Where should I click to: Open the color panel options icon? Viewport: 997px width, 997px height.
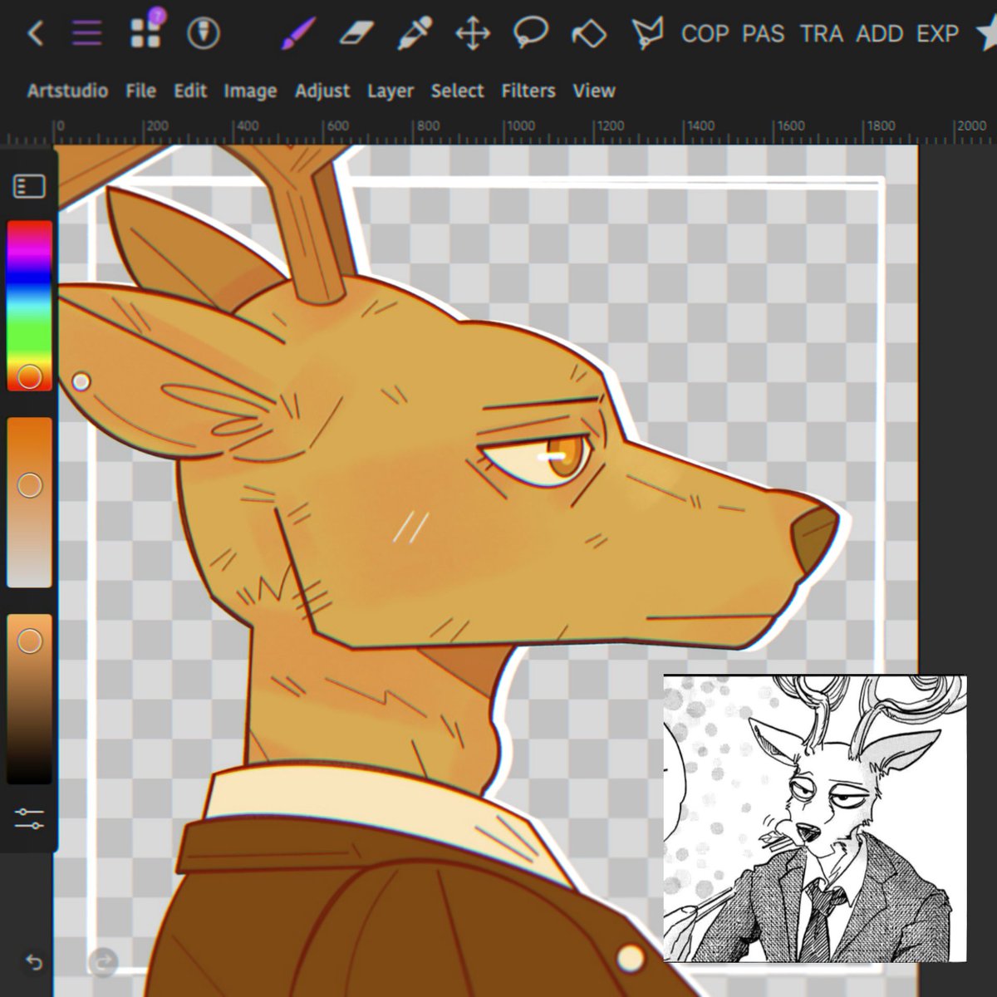(28, 185)
